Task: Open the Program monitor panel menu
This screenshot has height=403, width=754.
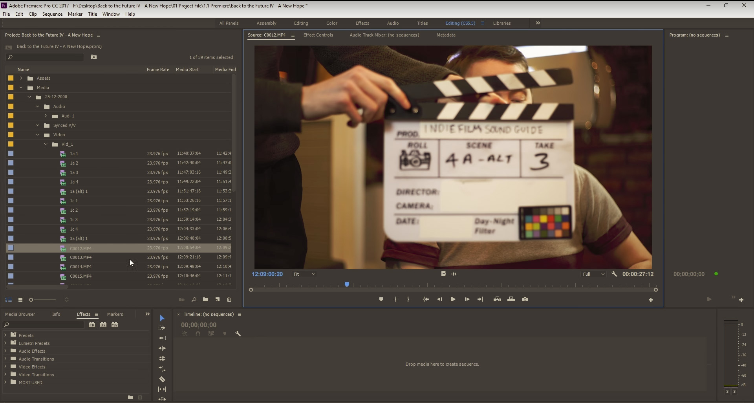Action: point(727,35)
